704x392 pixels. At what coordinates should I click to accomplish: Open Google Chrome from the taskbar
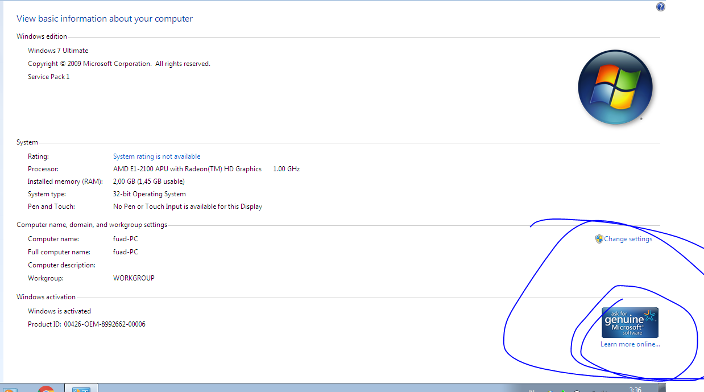coord(46,389)
